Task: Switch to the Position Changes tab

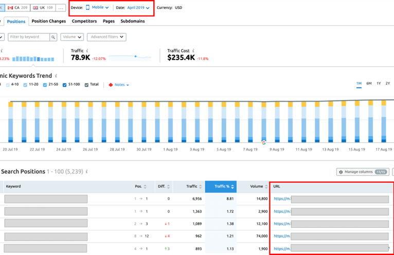Action: pyautogui.click(x=48, y=21)
